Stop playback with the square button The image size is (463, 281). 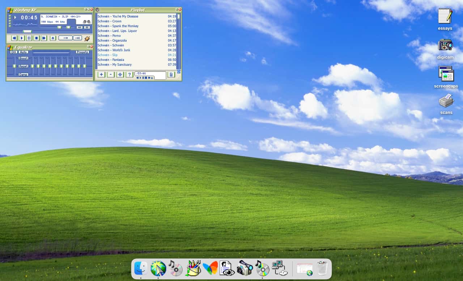click(x=37, y=38)
